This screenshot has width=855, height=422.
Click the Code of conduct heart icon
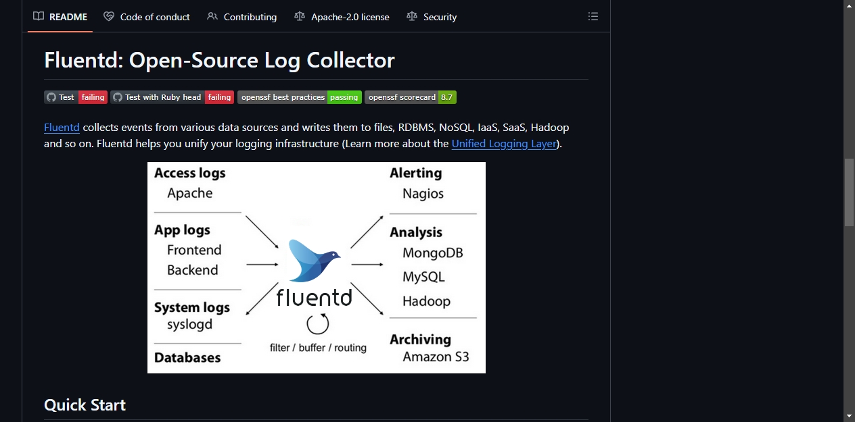109,17
